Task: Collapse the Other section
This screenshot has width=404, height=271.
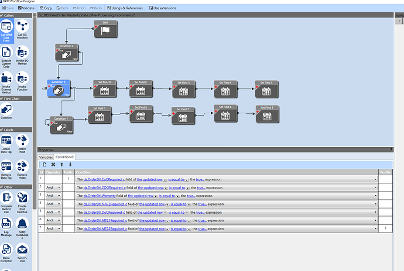Action: [x=2, y=187]
